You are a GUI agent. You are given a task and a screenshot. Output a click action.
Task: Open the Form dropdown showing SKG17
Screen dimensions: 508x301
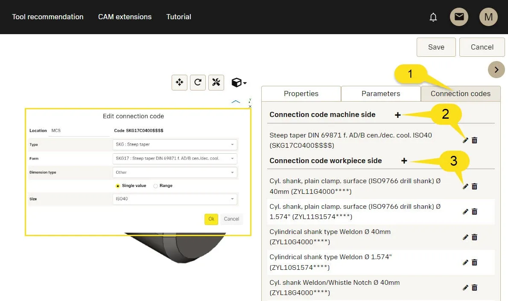click(175, 158)
